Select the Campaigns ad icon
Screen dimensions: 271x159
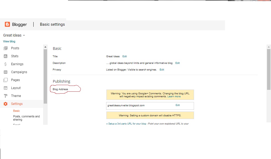click(x=6, y=72)
